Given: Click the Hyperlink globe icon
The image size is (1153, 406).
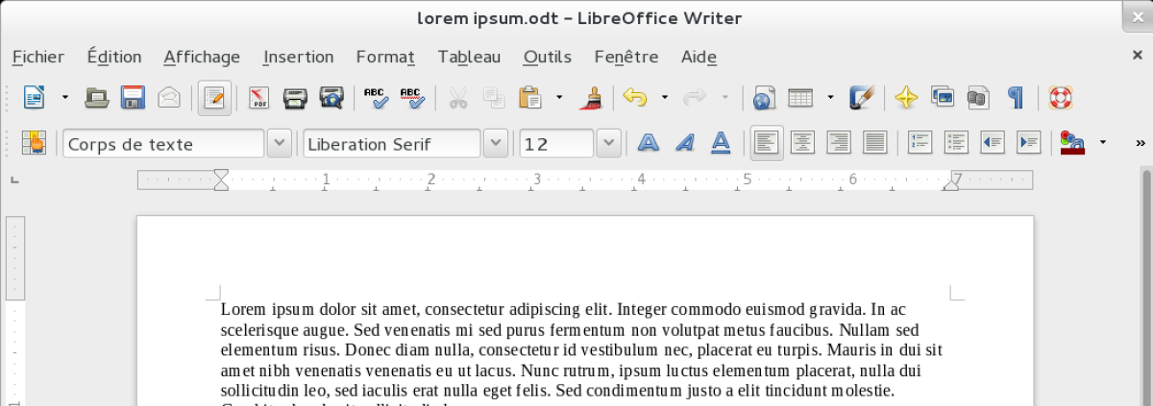Looking at the screenshot, I should click(764, 97).
